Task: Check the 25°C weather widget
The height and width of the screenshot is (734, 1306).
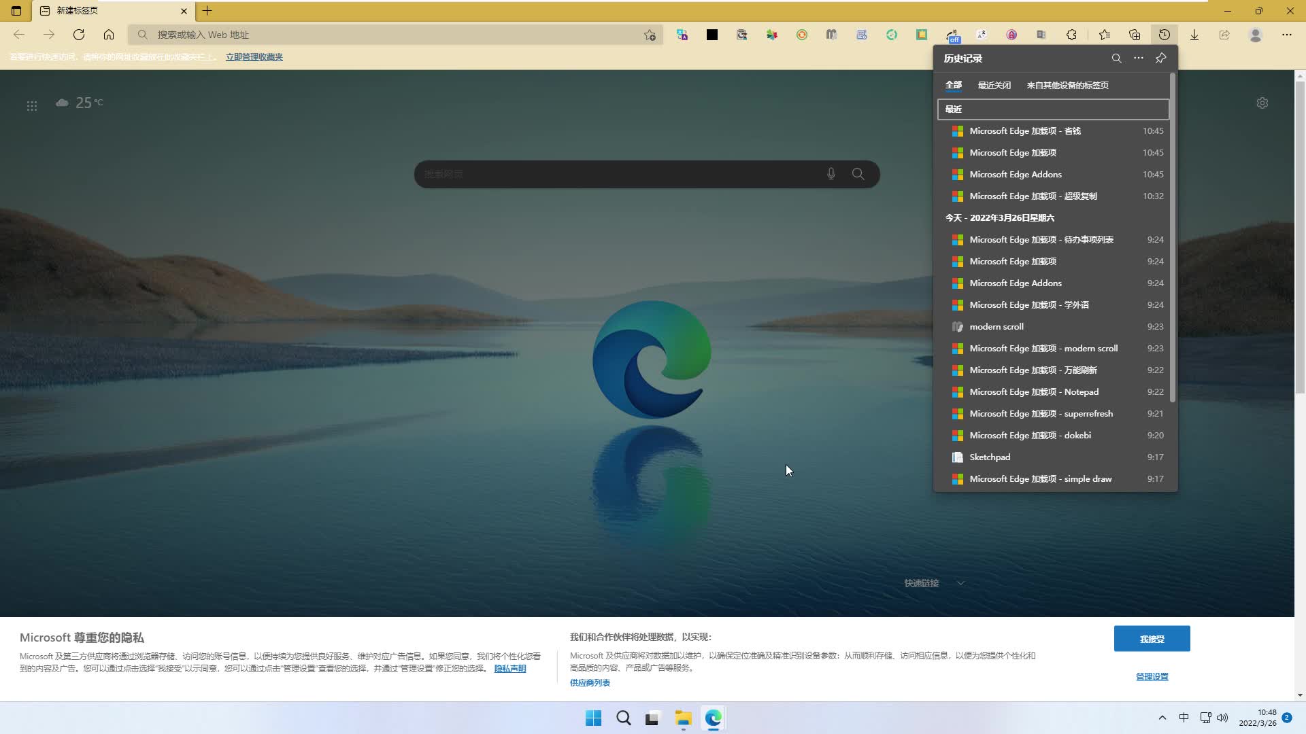Action: [x=80, y=103]
